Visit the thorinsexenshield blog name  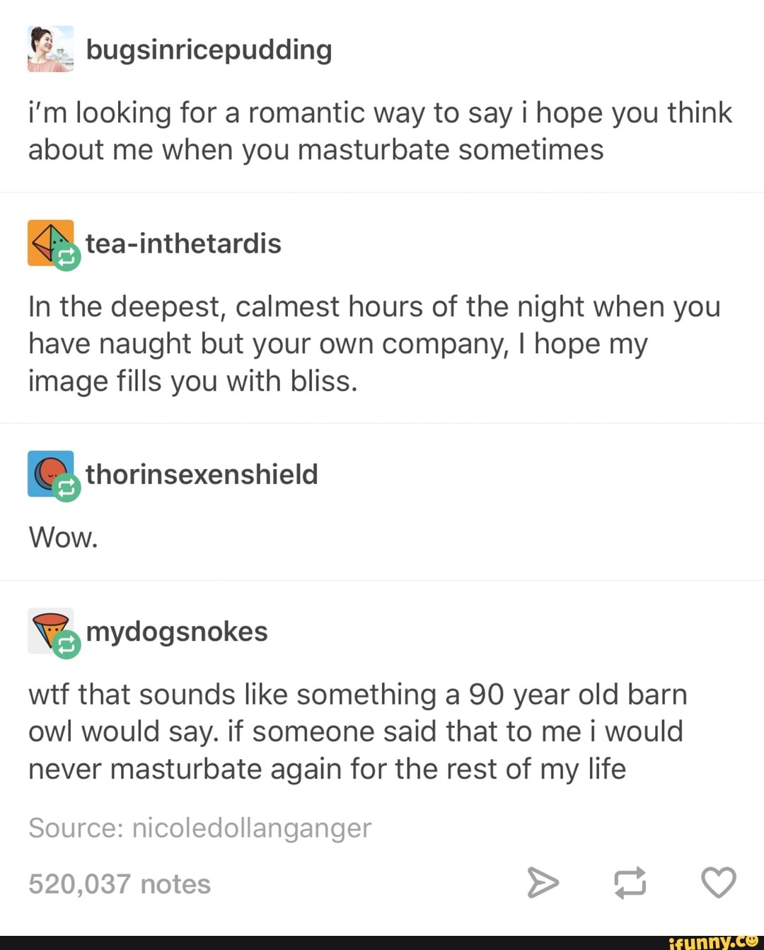pyautogui.click(x=202, y=474)
